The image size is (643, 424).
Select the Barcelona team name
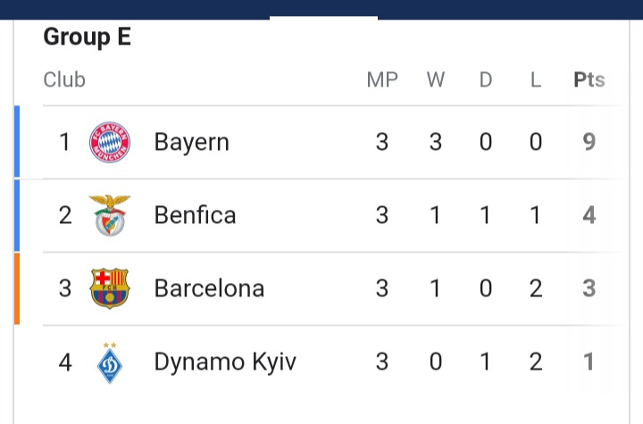click(209, 287)
